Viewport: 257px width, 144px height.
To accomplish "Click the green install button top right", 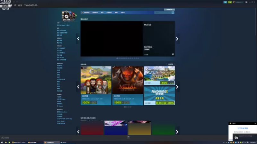I will 230,2.
